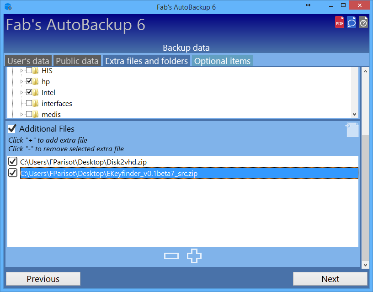Click the interfaces folder icon
This screenshot has height=292, width=373.
click(x=36, y=103)
